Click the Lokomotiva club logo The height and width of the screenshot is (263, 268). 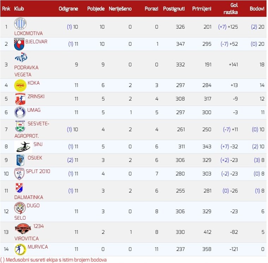point(20,24)
